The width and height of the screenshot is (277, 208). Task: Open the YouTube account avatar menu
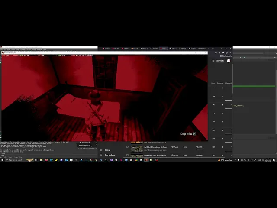point(229,61)
